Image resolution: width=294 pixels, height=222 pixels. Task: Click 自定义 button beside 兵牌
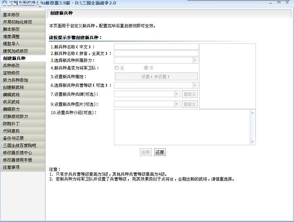click(x=190, y=94)
